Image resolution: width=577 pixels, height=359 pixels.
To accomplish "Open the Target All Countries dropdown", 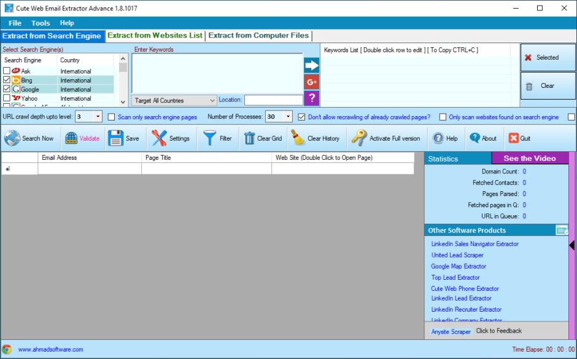I will (174, 100).
